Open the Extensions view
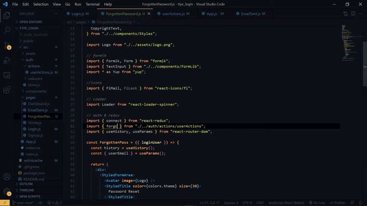The image size is (367, 206). (x=7, y=90)
